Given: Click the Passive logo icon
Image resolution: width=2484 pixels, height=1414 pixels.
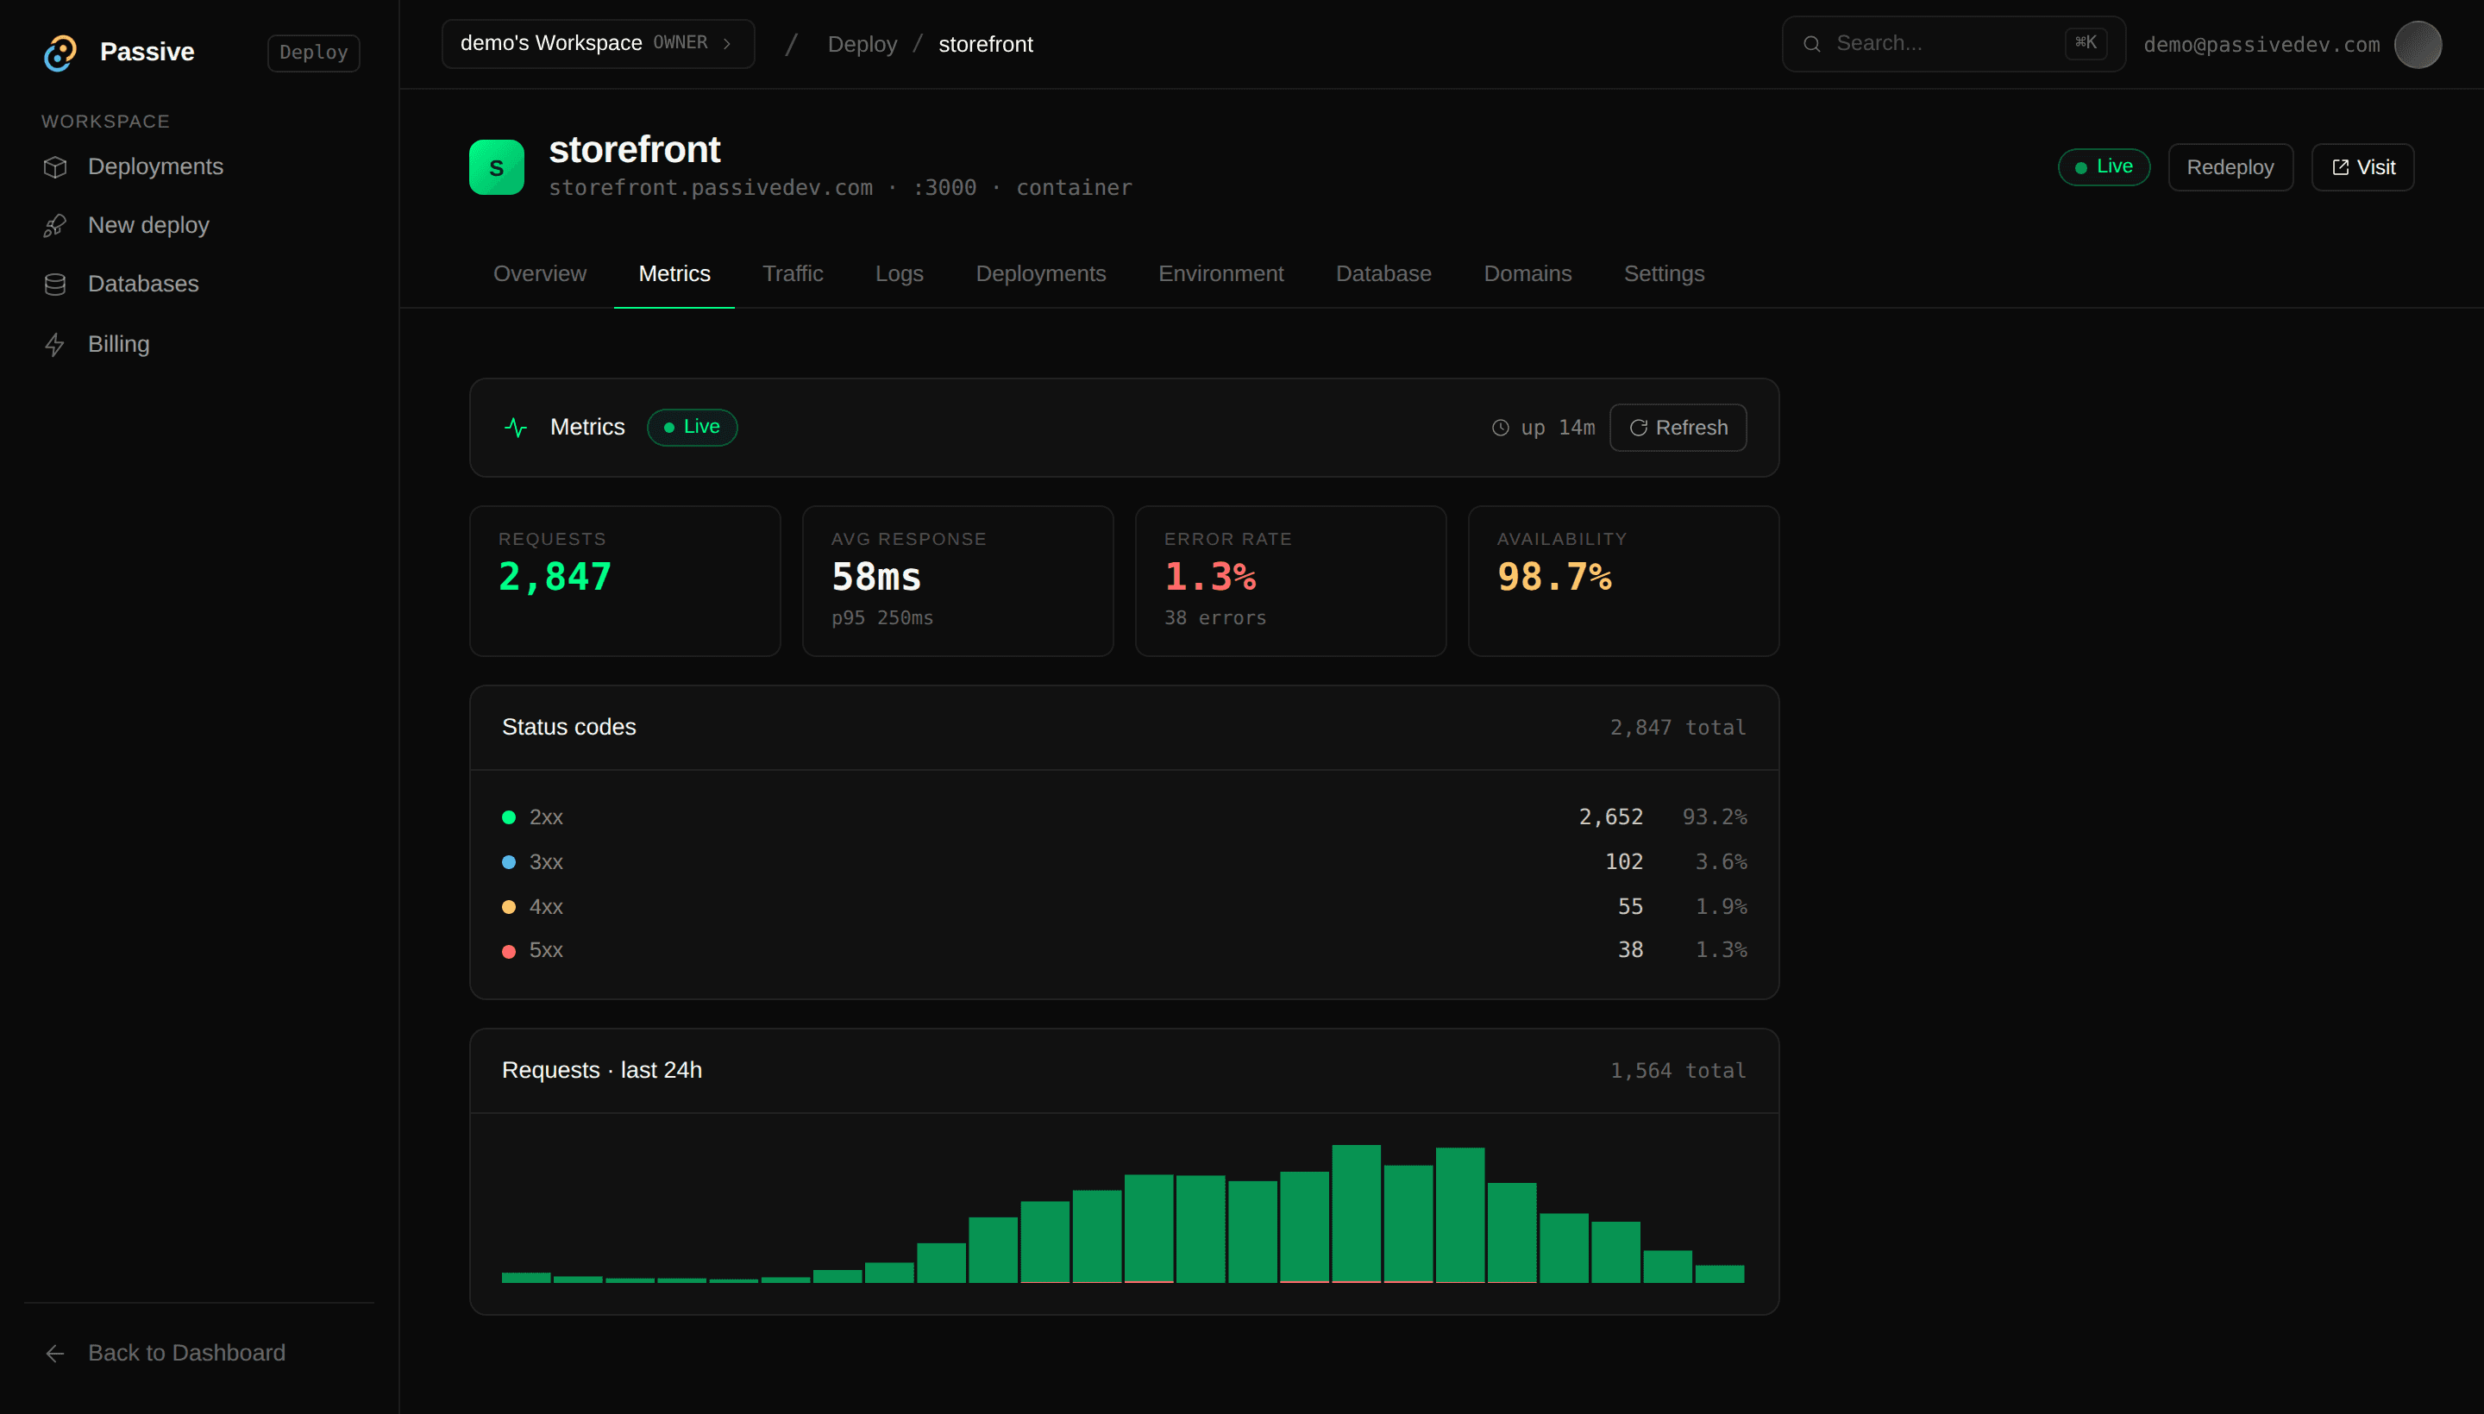Looking at the screenshot, I should [60, 53].
